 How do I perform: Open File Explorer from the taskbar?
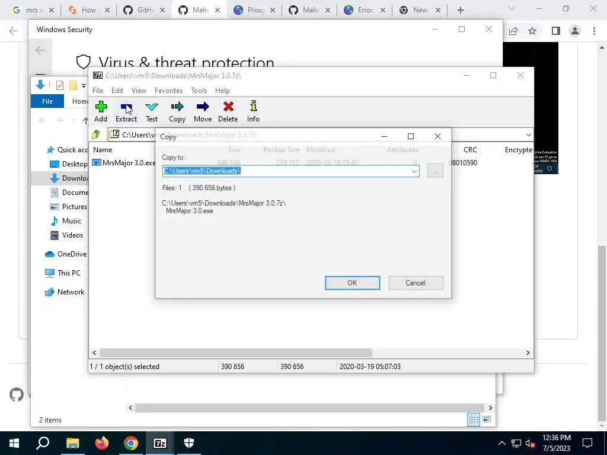click(x=72, y=443)
